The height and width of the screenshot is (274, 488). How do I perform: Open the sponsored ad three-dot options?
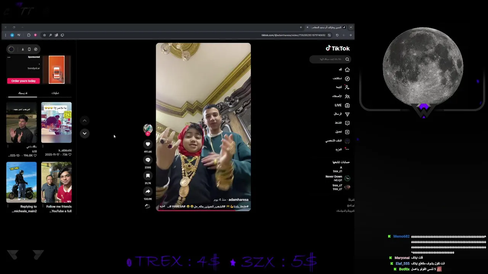(x=9, y=57)
